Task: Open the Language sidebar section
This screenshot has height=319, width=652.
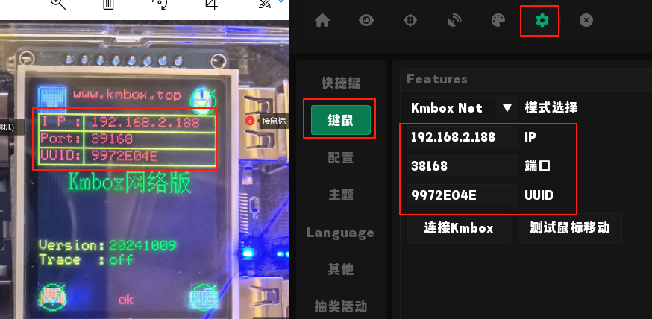Action: (341, 233)
